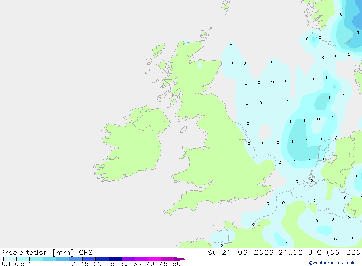This screenshot has width=362, height=266.
Task: Pick the 1–2 mm legend color swatch
Action: coord(36,259)
